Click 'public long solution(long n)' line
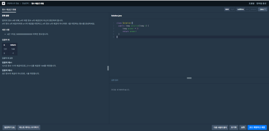Image resolution: width=269 pixels, height=131 pixels. pyautogui.click(x=134, y=26)
